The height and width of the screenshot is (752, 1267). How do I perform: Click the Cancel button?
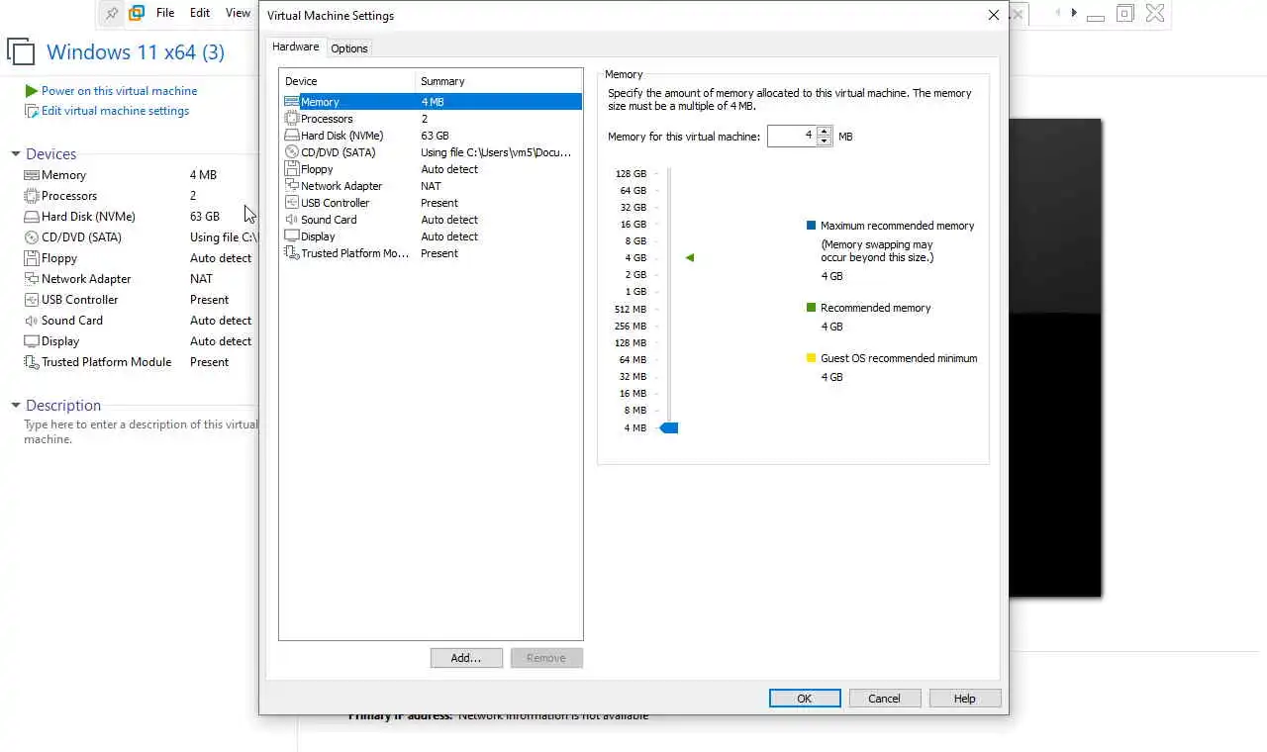[x=885, y=699]
